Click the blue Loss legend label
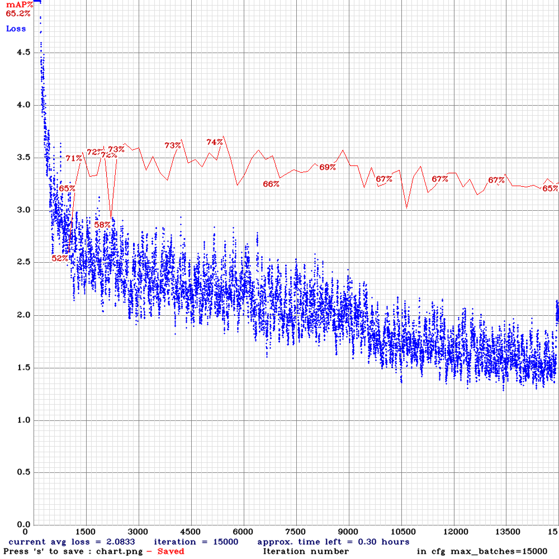Image resolution: width=559 pixels, height=559 pixels. (x=15, y=29)
